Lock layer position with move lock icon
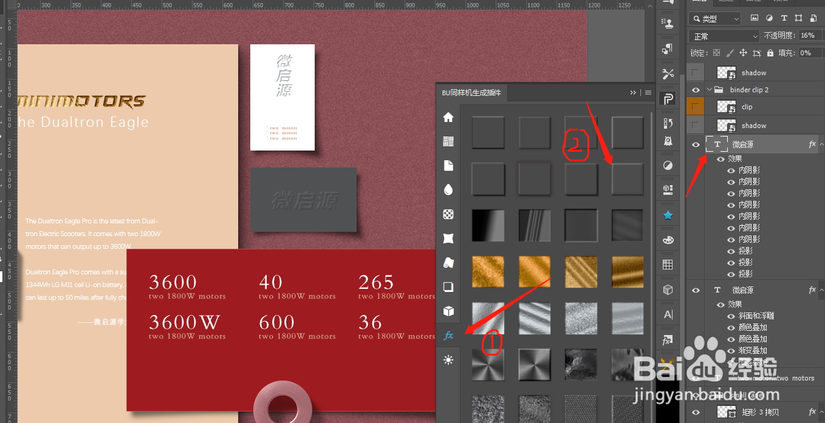The height and width of the screenshot is (423, 825). pyautogui.click(x=743, y=53)
